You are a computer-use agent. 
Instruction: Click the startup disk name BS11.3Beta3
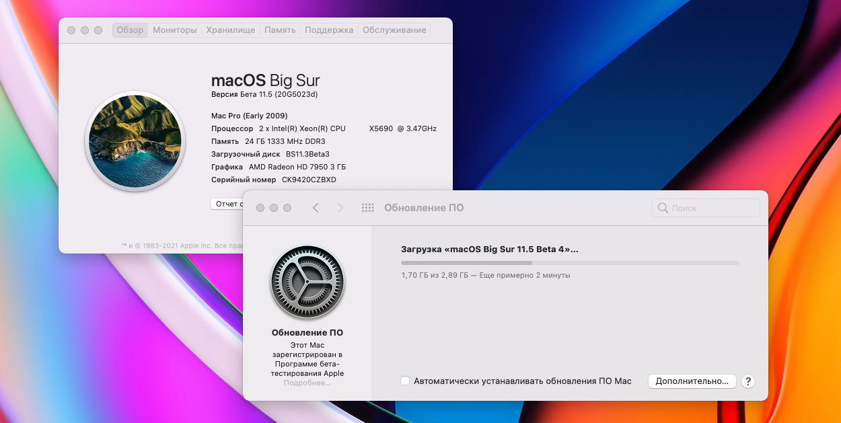(x=307, y=154)
